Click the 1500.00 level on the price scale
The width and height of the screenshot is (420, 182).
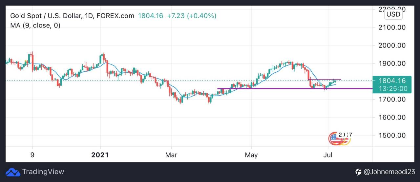coord(392,136)
